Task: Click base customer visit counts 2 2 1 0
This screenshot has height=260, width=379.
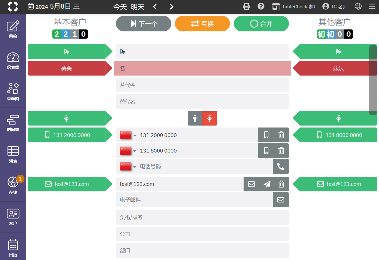Action: pyautogui.click(x=70, y=34)
